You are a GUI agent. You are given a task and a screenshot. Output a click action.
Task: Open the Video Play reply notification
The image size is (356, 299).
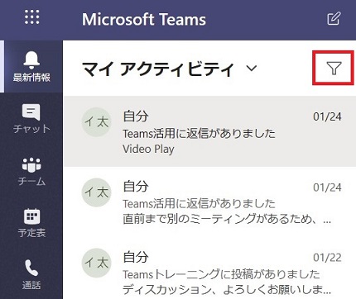pyautogui.click(x=209, y=131)
